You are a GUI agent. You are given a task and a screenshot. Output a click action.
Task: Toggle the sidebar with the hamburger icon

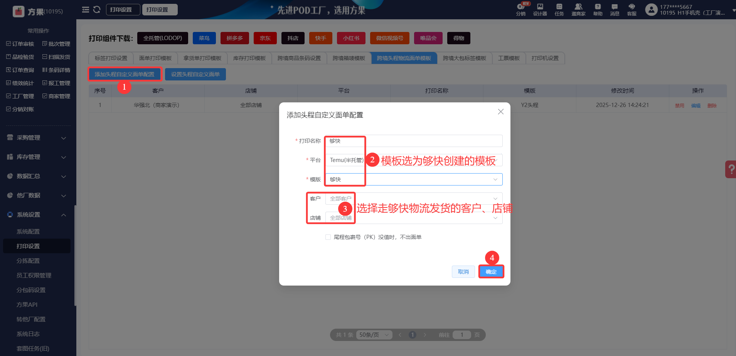click(86, 10)
